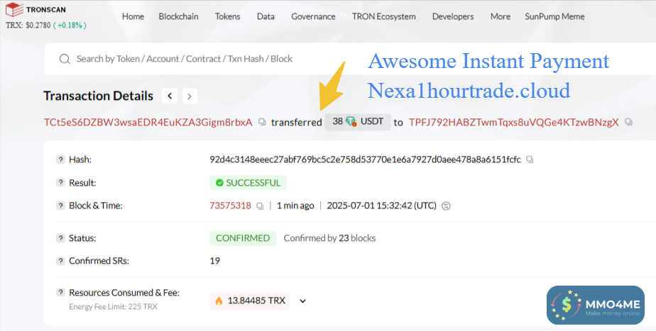Open the Data menu
Viewport: 656px width, 331px height.
266,16
